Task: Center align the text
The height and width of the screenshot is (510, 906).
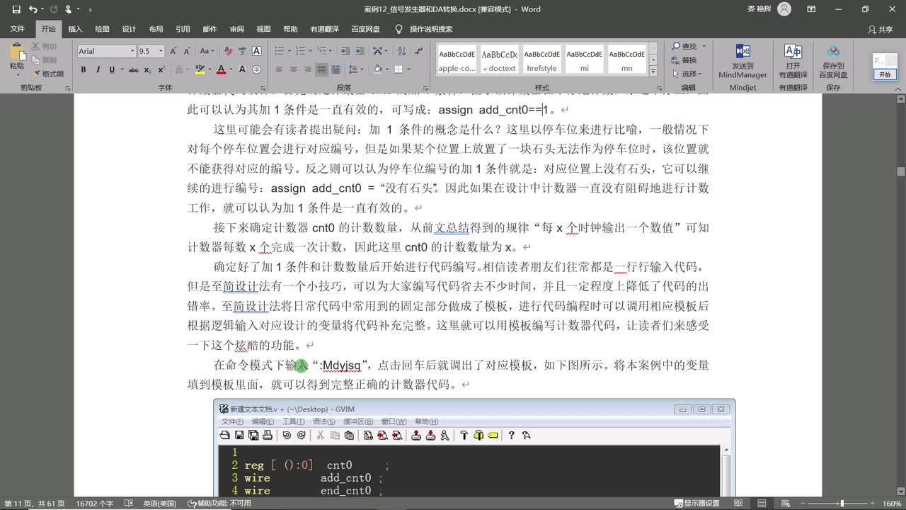Action: click(x=293, y=69)
